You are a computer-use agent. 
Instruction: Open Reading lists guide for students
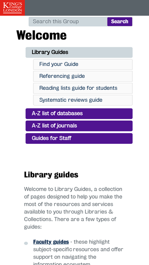click(83, 88)
